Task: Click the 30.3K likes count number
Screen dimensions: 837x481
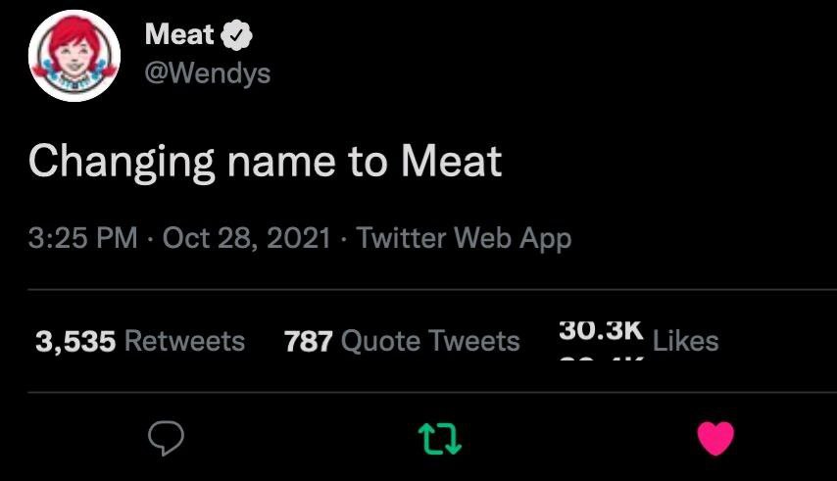Action: pyautogui.click(x=600, y=331)
